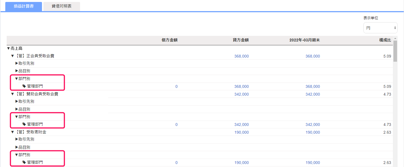Collapse the 【管】受取寄附金 row

tap(13, 132)
